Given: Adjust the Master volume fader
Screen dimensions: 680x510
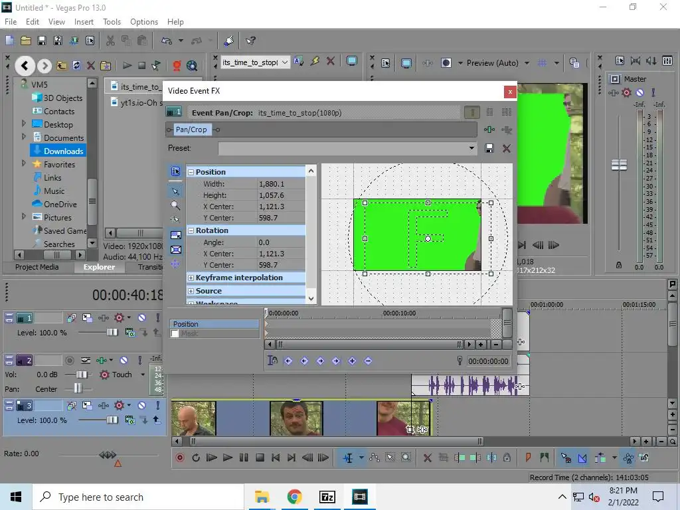Looking at the screenshot, I should pyautogui.click(x=619, y=165).
